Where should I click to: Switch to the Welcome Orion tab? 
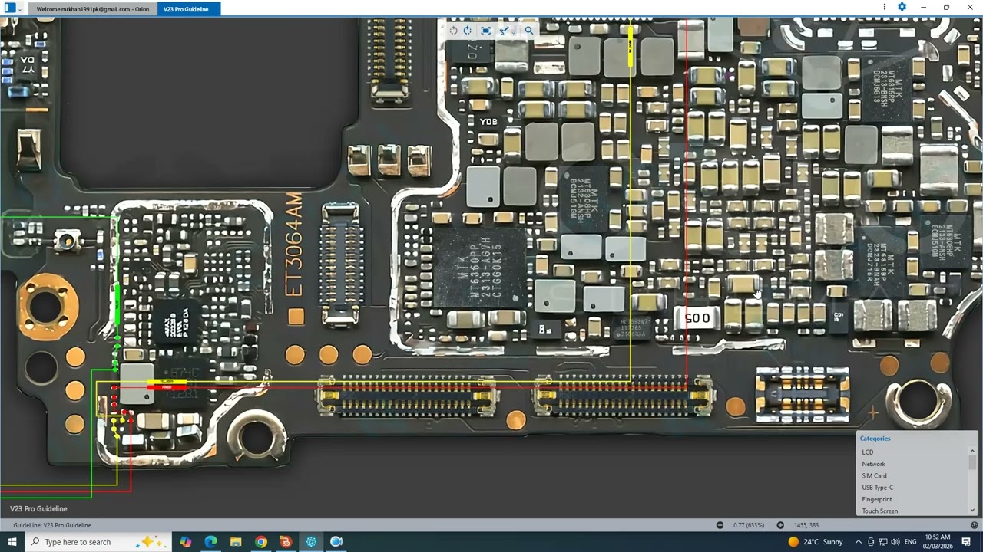tap(93, 9)
